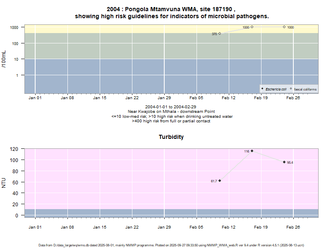Select the Escherichia coli legend marker

(262, 89)
